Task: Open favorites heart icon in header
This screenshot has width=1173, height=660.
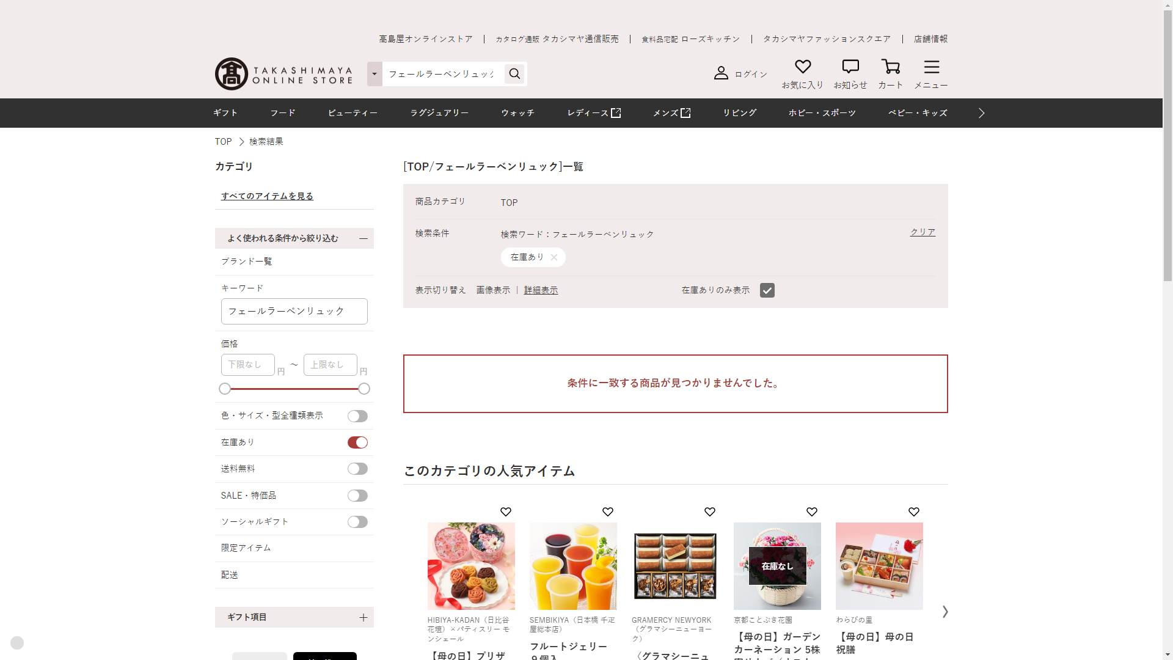Action: tap(802, 67)
